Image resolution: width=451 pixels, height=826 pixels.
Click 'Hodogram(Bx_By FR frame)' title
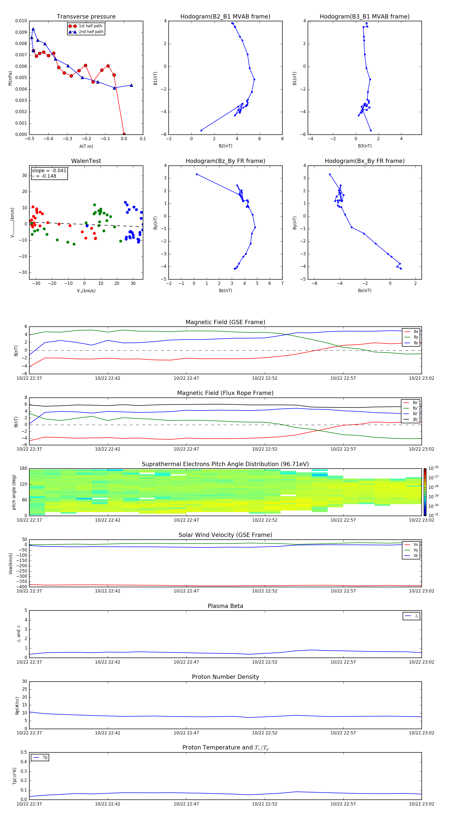(365, 161)
